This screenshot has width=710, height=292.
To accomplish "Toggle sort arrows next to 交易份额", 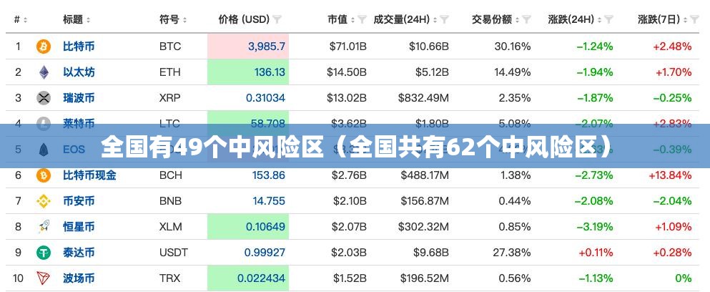I will coord(517,20).
